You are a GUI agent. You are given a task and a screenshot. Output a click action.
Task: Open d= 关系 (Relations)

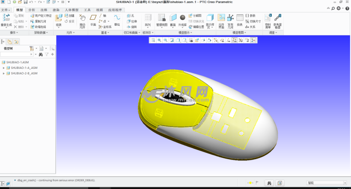pyautogui.click(x=250, y=27)
